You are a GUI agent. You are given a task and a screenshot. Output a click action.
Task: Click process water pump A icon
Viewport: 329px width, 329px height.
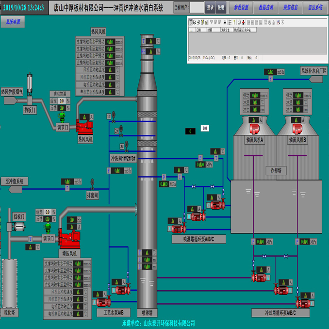104,302
